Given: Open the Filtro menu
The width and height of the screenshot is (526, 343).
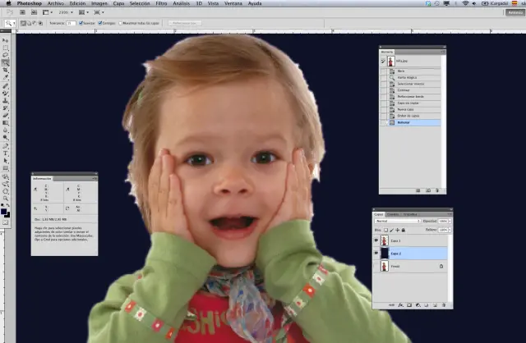Looking at the screenshot, I should click(x=161, y=3).
